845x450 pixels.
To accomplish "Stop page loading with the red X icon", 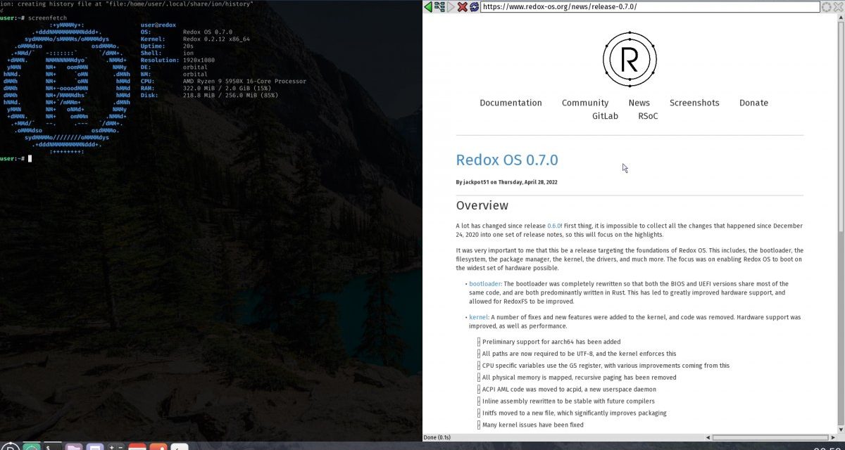I will [463, 6].
